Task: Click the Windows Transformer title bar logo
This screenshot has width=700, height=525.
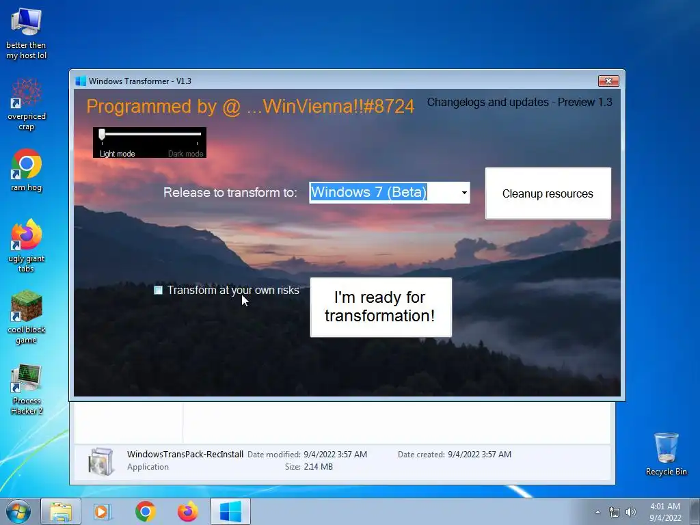Action: coord(81,81)
